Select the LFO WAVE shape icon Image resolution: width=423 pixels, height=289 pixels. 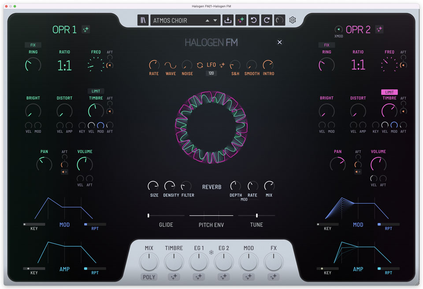[171, 65]
